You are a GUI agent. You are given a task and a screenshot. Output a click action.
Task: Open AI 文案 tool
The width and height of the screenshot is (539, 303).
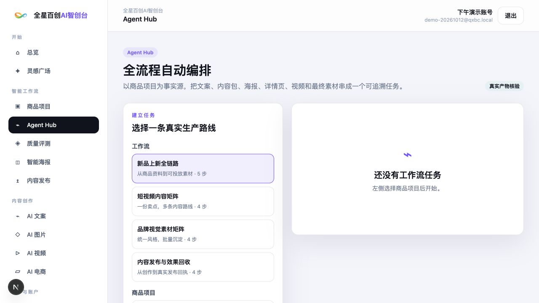pyautogui.click(x=53, y=216)
